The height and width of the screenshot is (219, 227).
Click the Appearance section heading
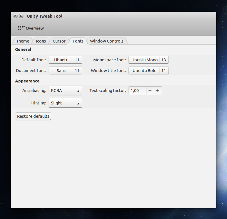[x=27, y=81]
